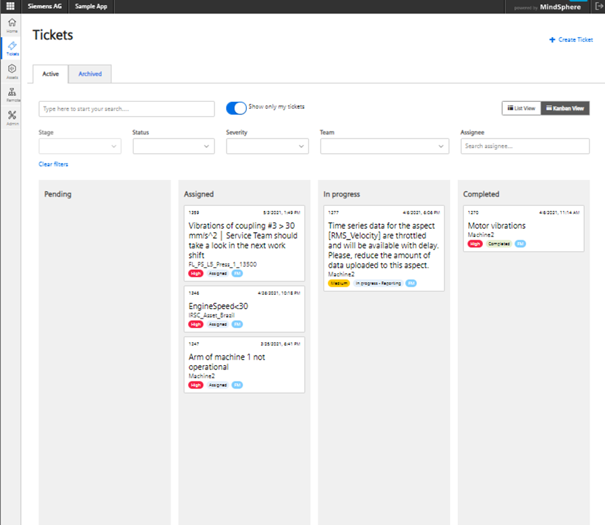605x525 pixels.
Task: Switch to the Archived tab
Action: click(x=90, y=74)
